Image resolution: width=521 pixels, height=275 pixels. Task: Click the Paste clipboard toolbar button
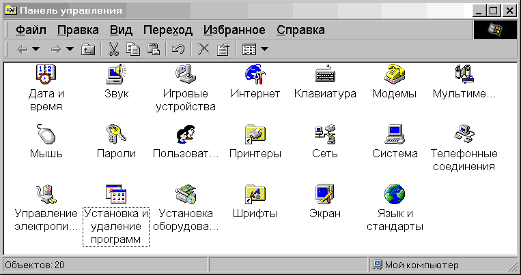(154, 50)
